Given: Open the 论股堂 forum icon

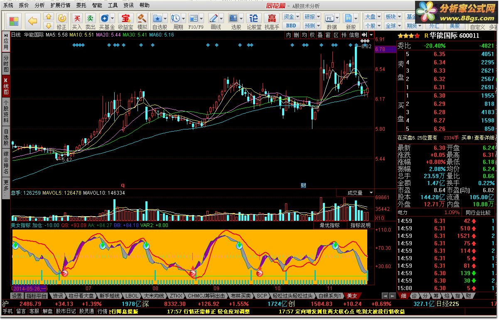Looking at the screenshot, I should (253, 21).
